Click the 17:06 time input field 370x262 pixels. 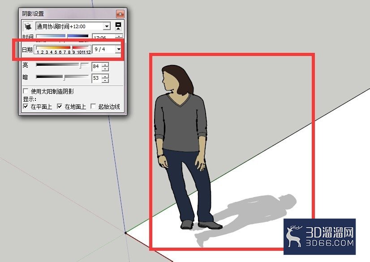pos(103,37)
